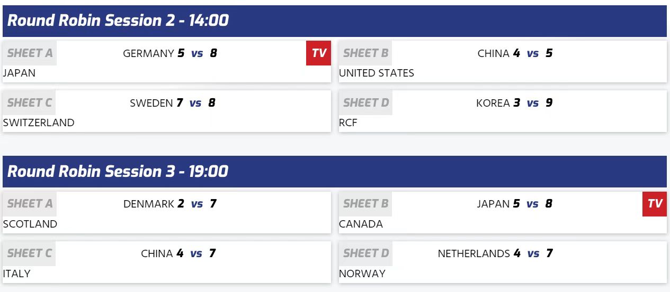
Task: Click Sheet D label for Korea match
Action: tap(365, 103)
